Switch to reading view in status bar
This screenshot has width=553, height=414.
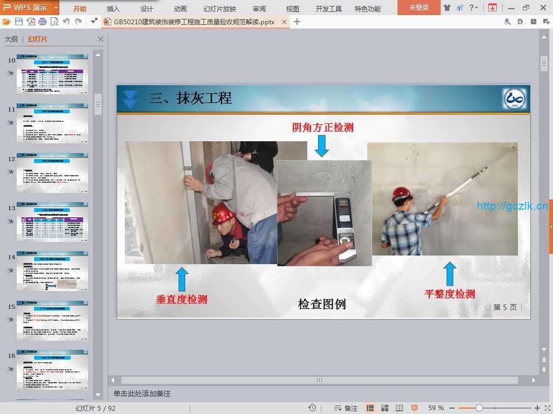pyautogui.click(x=400, y=408)
